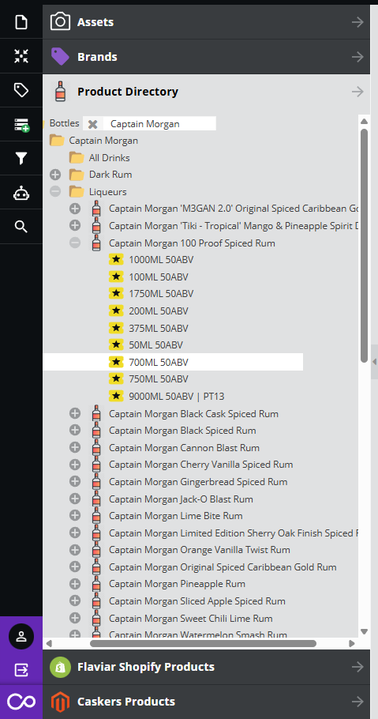Collapse the Liqueurs folder
This screenshot has width=378, height=719.
point(55,192)
